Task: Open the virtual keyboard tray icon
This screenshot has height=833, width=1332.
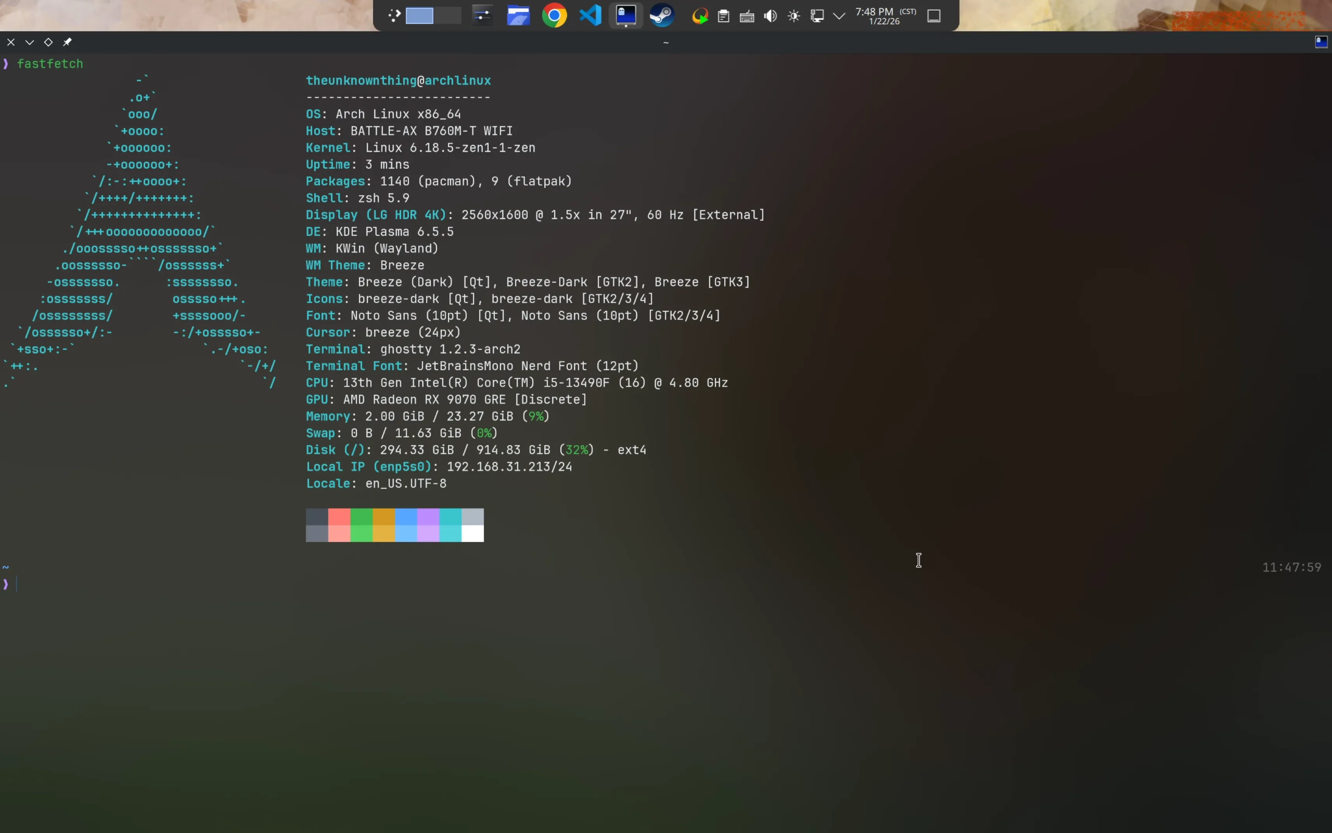Action: pyautogui.click(x=747, y=16)
